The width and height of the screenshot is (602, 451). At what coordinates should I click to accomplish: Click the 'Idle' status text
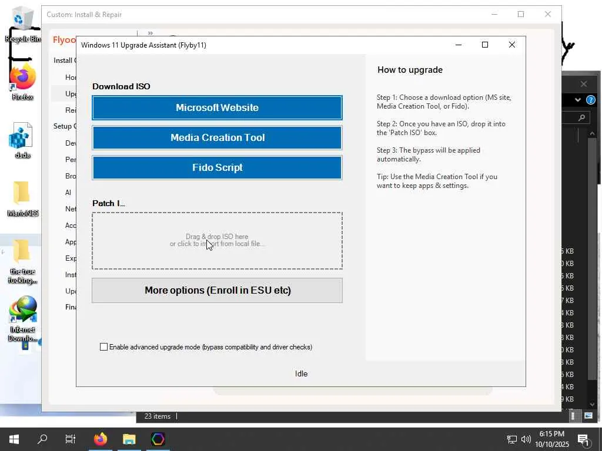[x=302, y=373]
